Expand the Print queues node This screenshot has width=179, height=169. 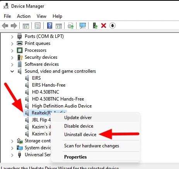click(12, 44)
